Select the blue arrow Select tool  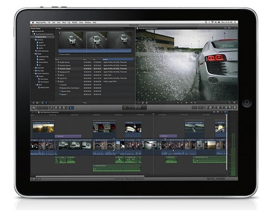click(70, 108)
